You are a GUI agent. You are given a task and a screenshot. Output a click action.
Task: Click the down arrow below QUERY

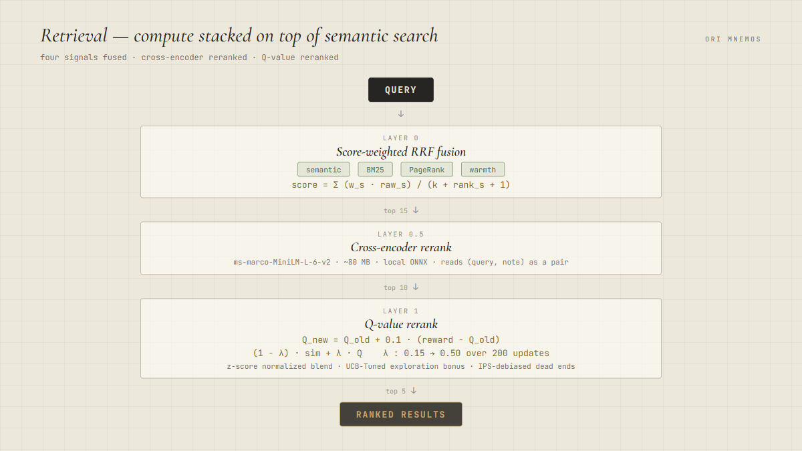tap(401, 114)
